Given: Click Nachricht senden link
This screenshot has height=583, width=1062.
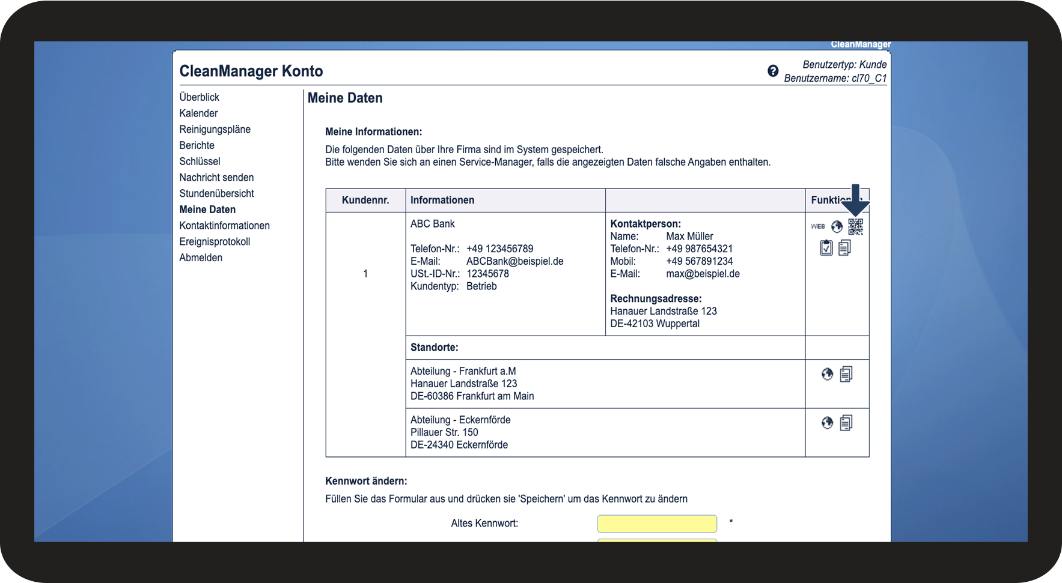Looking at the screenshot, I should point(216,178).
